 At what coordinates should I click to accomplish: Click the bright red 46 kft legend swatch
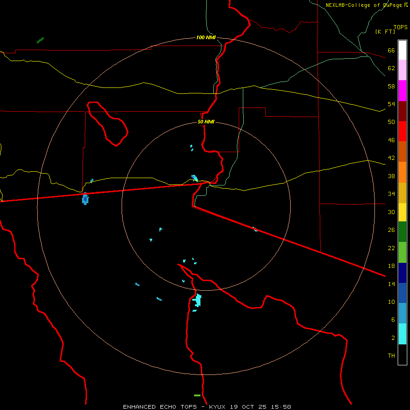(x=402, y=131)
